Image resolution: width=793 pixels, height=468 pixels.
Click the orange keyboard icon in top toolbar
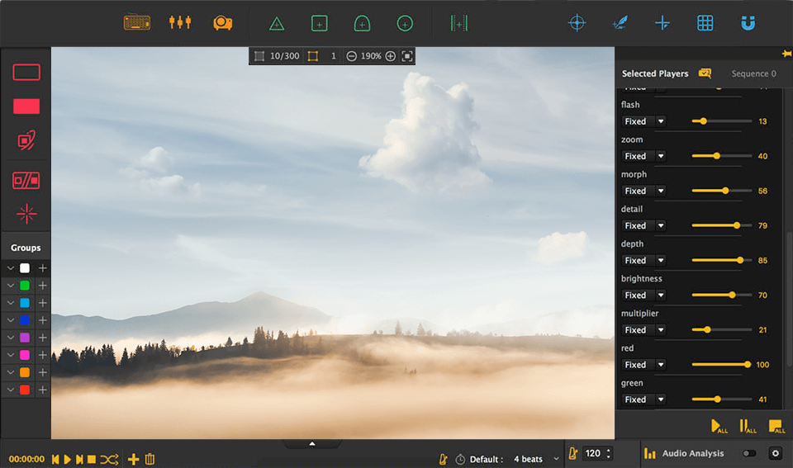[x=137, y=22]
